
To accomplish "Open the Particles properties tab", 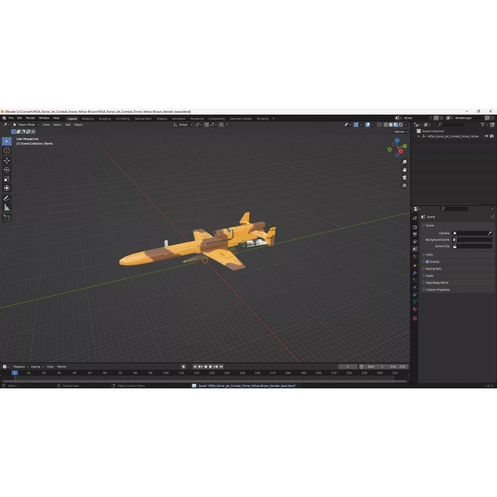I will (x=415, y=280).
